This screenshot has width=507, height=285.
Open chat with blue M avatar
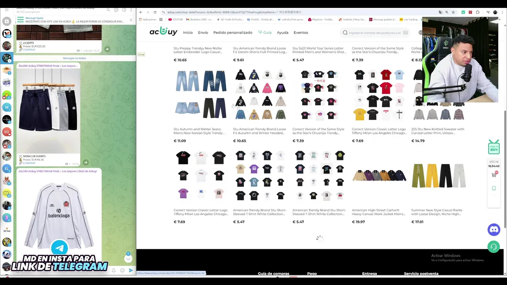point(6,107)
